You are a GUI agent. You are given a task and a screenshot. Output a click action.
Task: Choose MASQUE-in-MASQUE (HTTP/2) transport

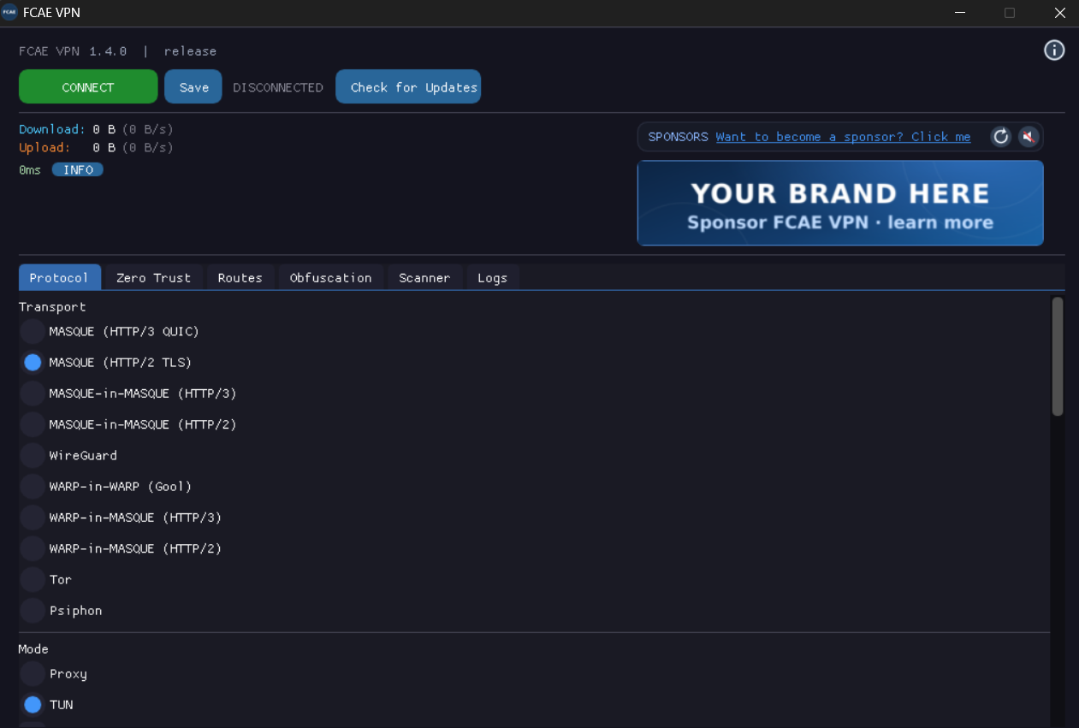click(128, 424)
